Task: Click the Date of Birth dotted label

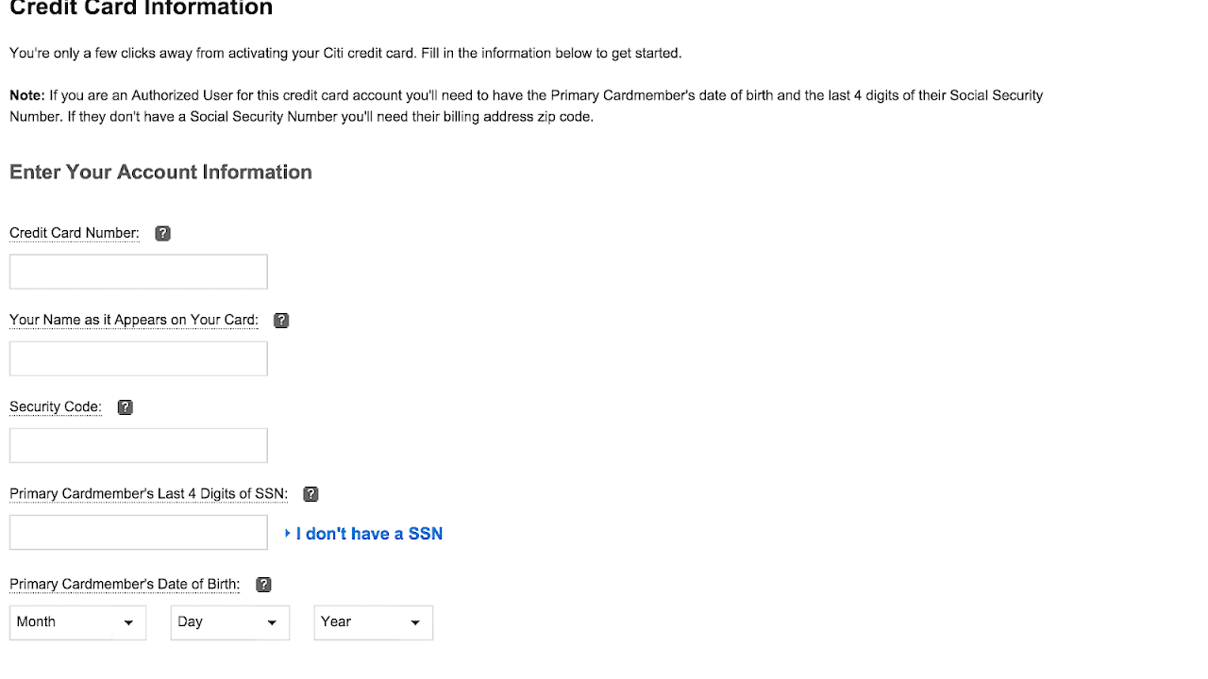Action: [124, 584]
